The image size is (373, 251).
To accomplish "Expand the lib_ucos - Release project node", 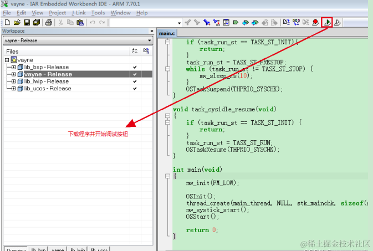I will point(13,89).
